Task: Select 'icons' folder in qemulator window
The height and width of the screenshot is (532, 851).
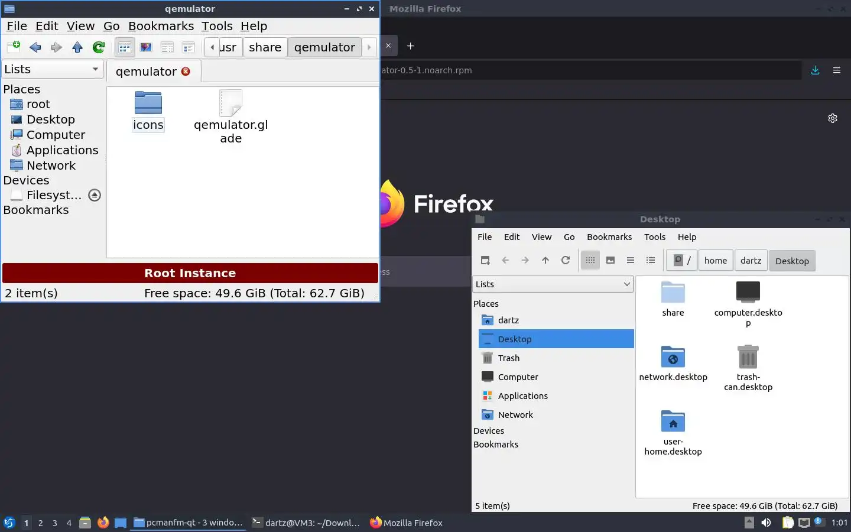Action: click(148, 111)
